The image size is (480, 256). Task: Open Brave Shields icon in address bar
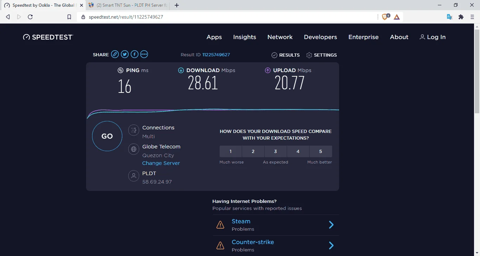click(x=385, y=17)
